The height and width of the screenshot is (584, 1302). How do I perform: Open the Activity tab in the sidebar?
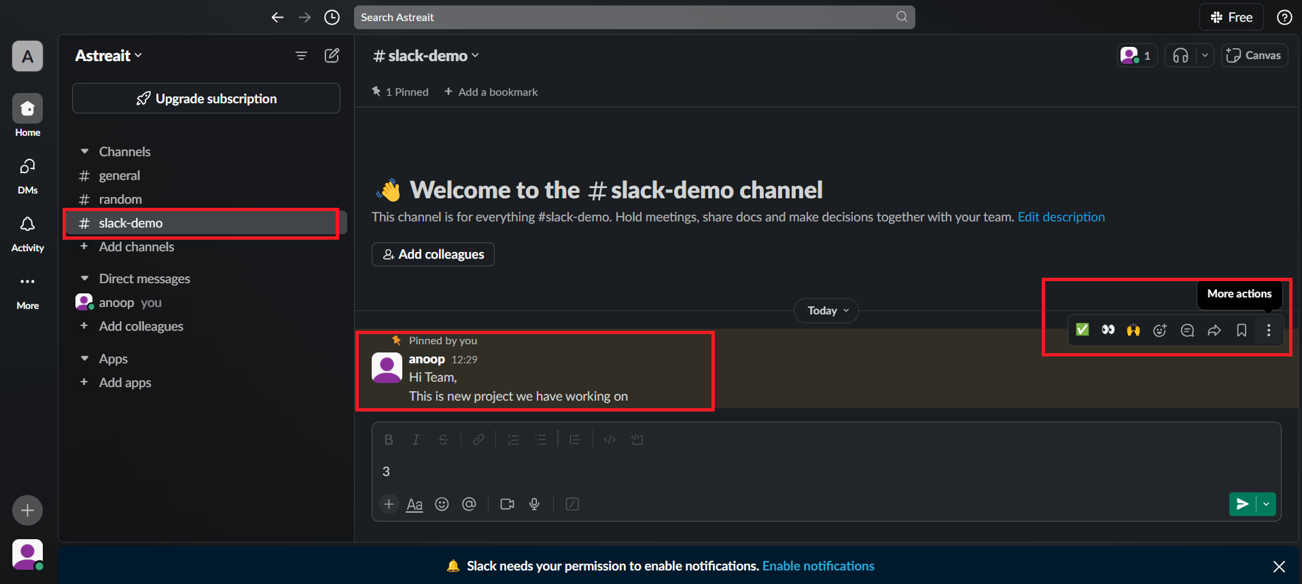click(x=27, y=233)
